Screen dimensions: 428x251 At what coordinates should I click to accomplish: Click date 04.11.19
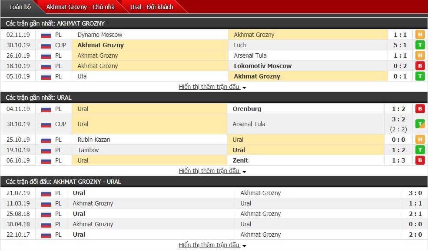(18, 109)
